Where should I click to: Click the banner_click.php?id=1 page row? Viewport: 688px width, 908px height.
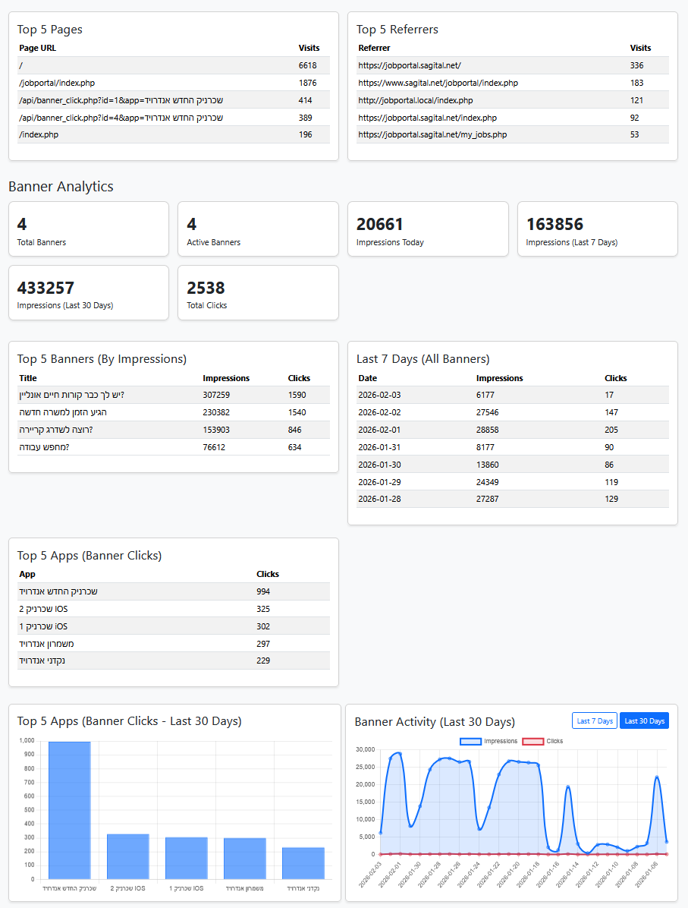pyautogui.click(x=174, y=100)
